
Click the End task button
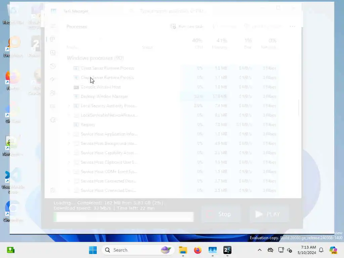[225, 27]
